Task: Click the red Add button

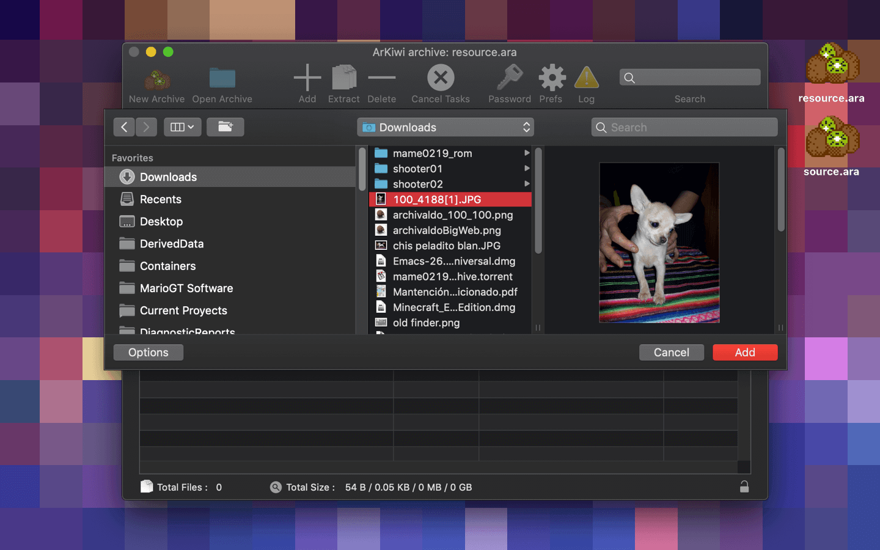Action: point(745,353)
